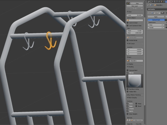Open the Render properties tab icon

coord(152,2)
